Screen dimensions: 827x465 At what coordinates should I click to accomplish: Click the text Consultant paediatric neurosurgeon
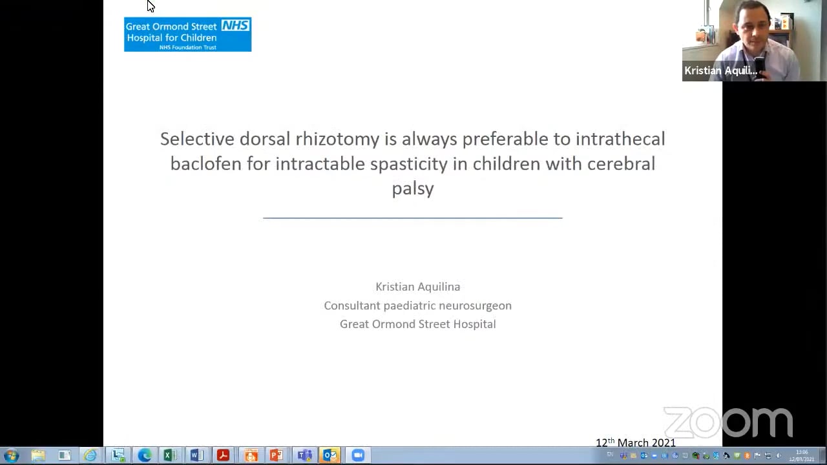417,305
